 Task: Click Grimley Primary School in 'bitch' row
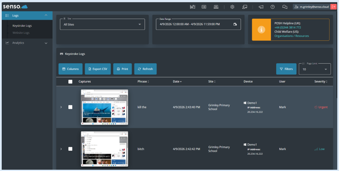pos(219,149)
